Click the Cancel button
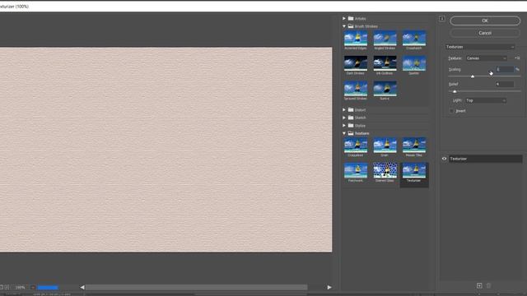 (485, 33)
